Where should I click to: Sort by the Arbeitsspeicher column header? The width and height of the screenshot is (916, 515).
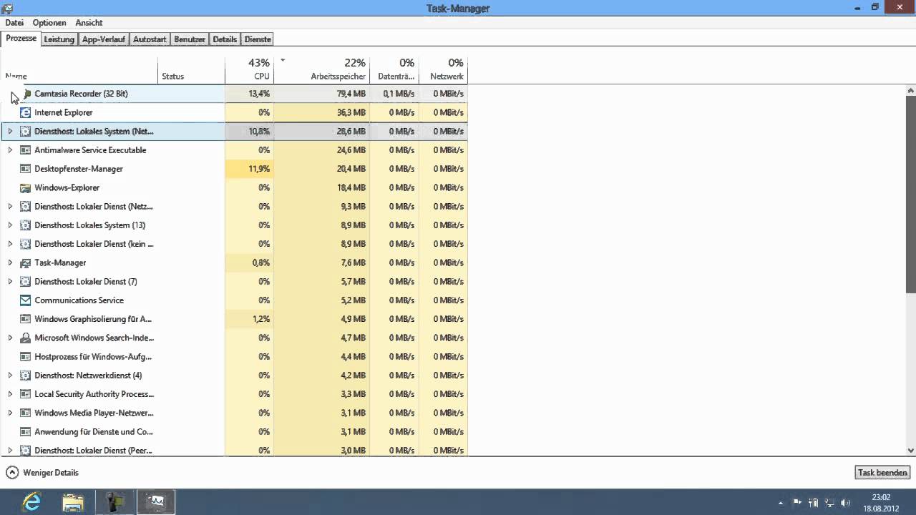(321, 69)
